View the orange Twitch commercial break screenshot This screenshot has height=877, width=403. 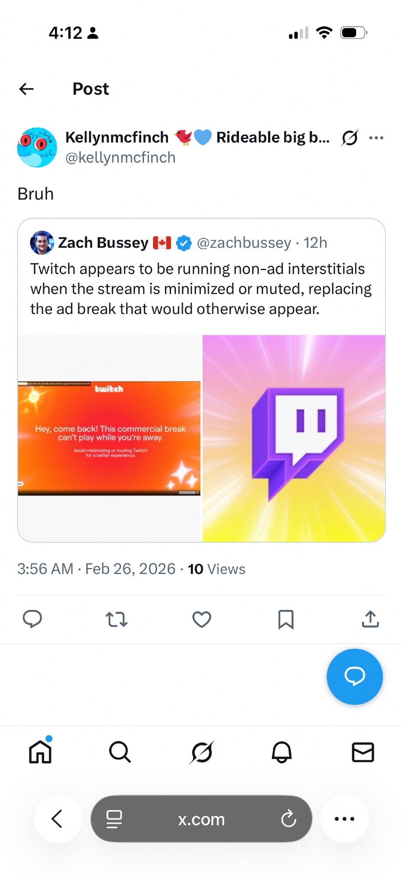(109, 438)
